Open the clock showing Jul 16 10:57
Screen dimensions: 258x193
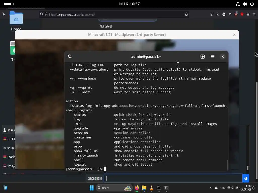point(129,4)
